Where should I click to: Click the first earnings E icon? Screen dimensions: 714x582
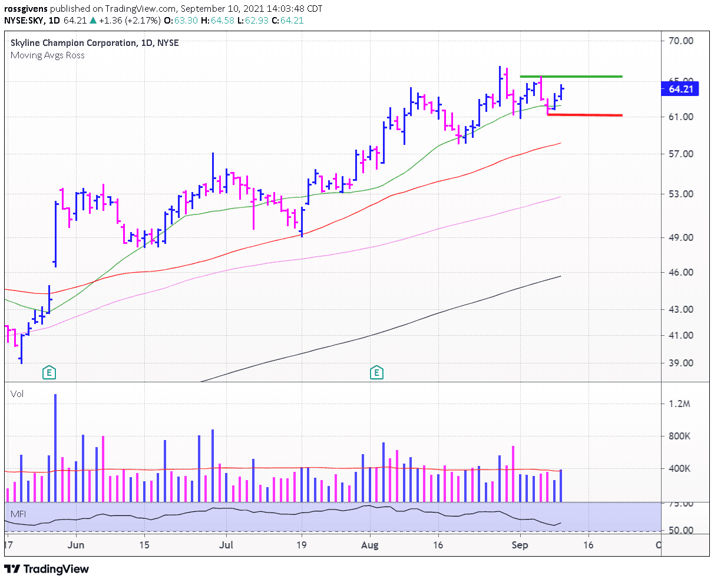point(49,372)
